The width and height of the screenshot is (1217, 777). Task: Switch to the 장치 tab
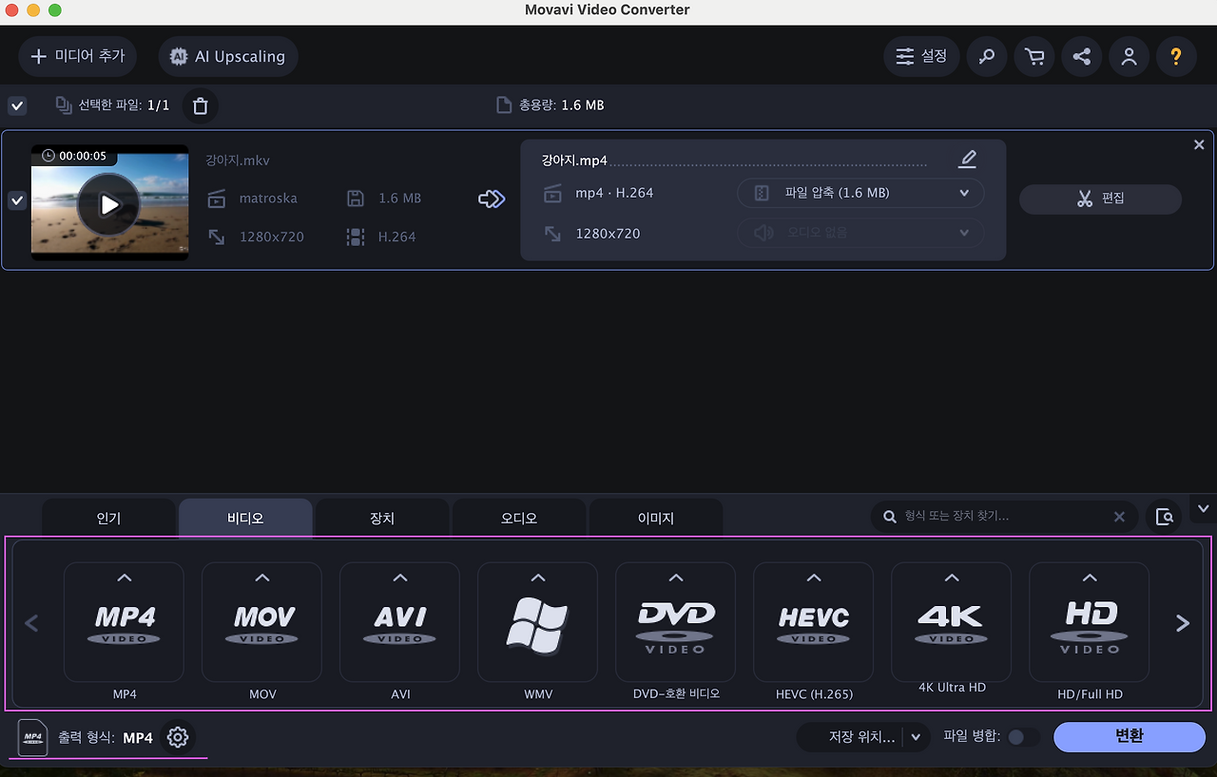(381, 518)
